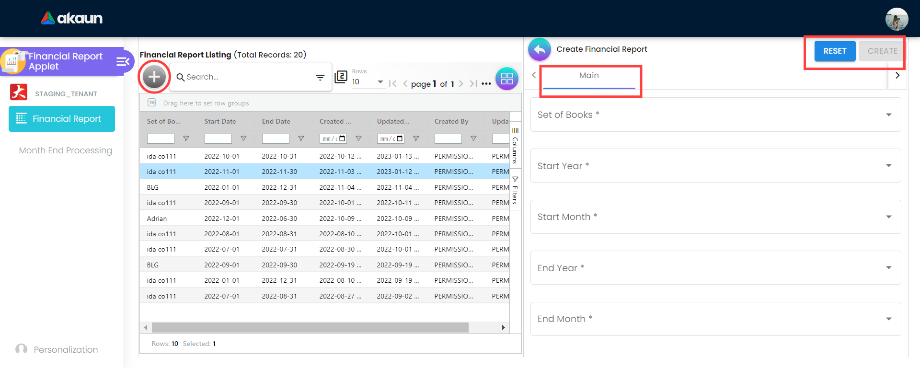This screenshot has width=920, height=368.
Task: Click the user profile avatar
Action: [896, 19]
